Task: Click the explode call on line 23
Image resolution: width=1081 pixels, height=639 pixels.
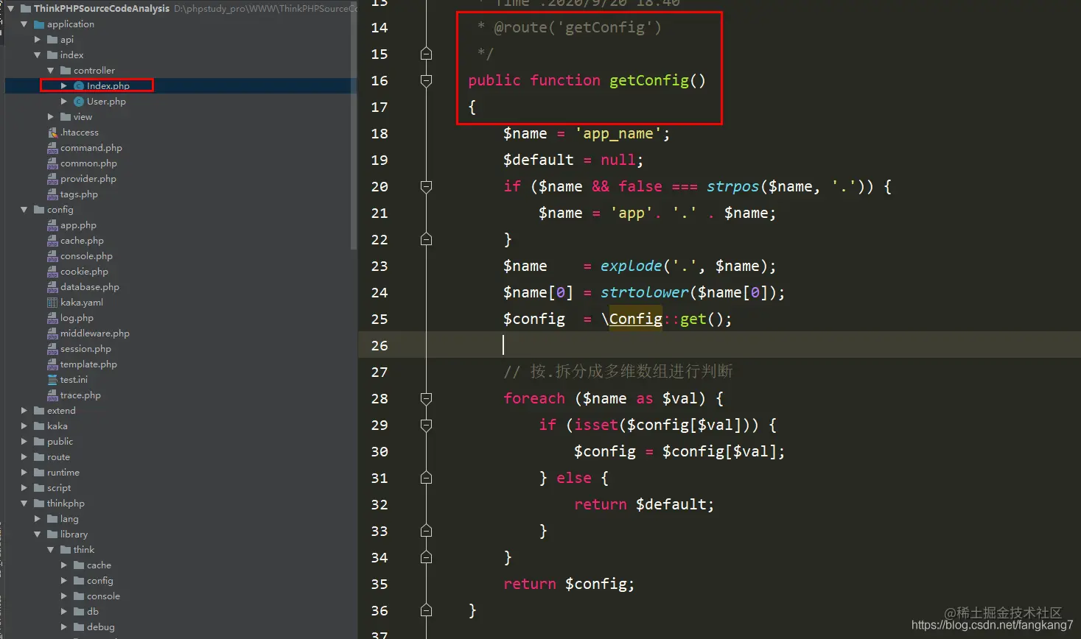Action: [x=632, y=266]
